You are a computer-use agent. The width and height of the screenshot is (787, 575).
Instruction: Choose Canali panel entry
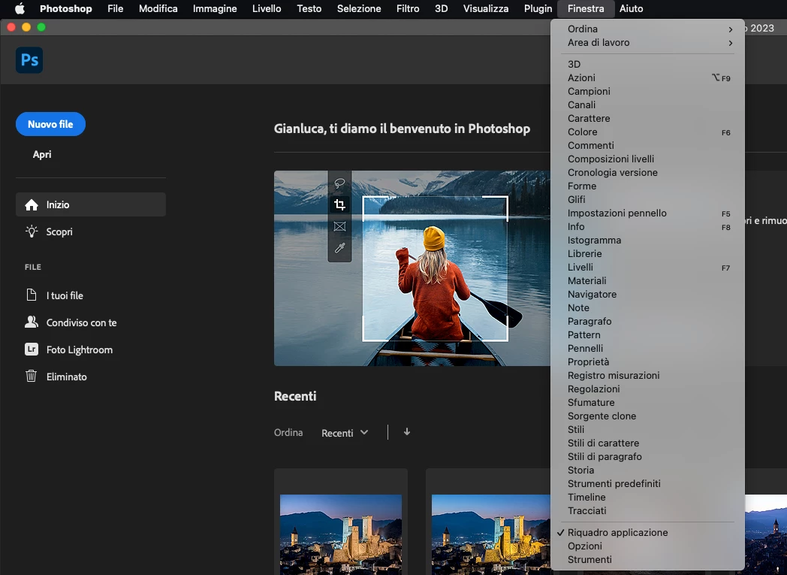[x=647, y=105]
